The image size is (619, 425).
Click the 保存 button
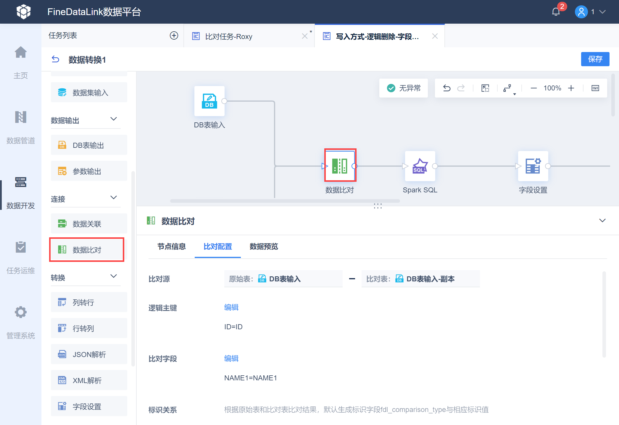[595, 59]
